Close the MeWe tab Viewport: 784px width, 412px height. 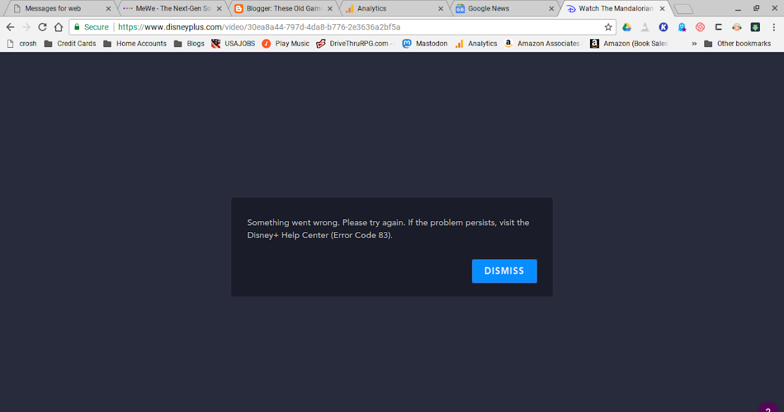pos(220,9)
